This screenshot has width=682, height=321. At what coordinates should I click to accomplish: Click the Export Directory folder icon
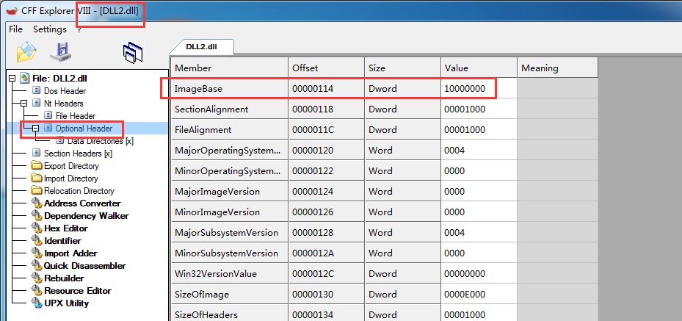(37, 166)
